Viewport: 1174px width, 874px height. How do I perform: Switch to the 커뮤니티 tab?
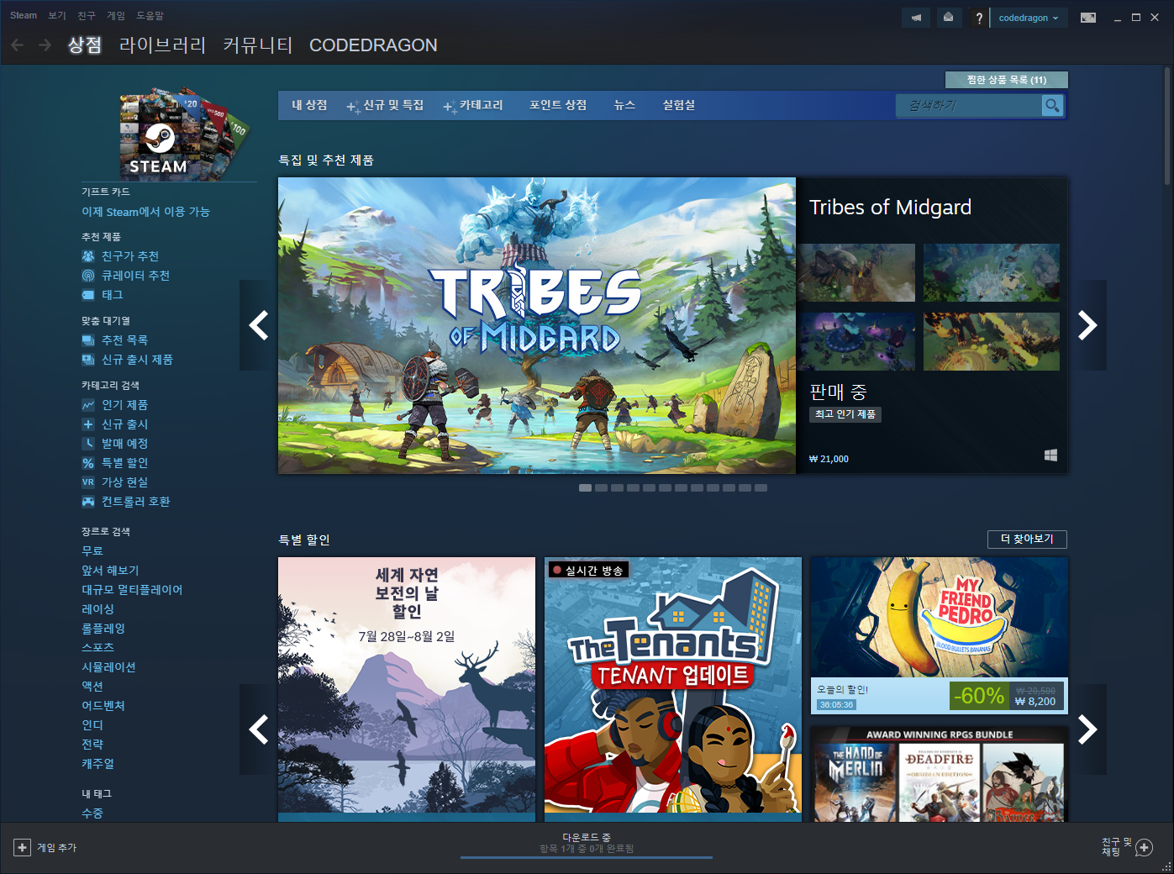point(257,45)
